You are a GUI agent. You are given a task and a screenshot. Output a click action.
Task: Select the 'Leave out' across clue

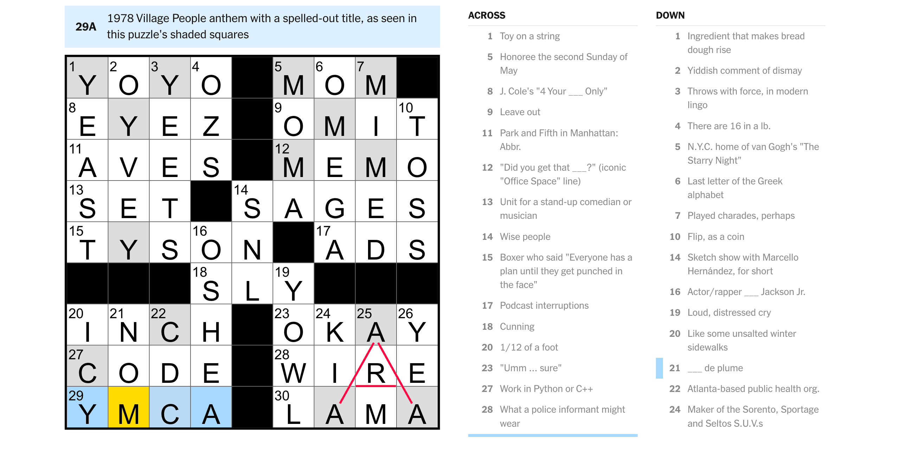point(520,112)
